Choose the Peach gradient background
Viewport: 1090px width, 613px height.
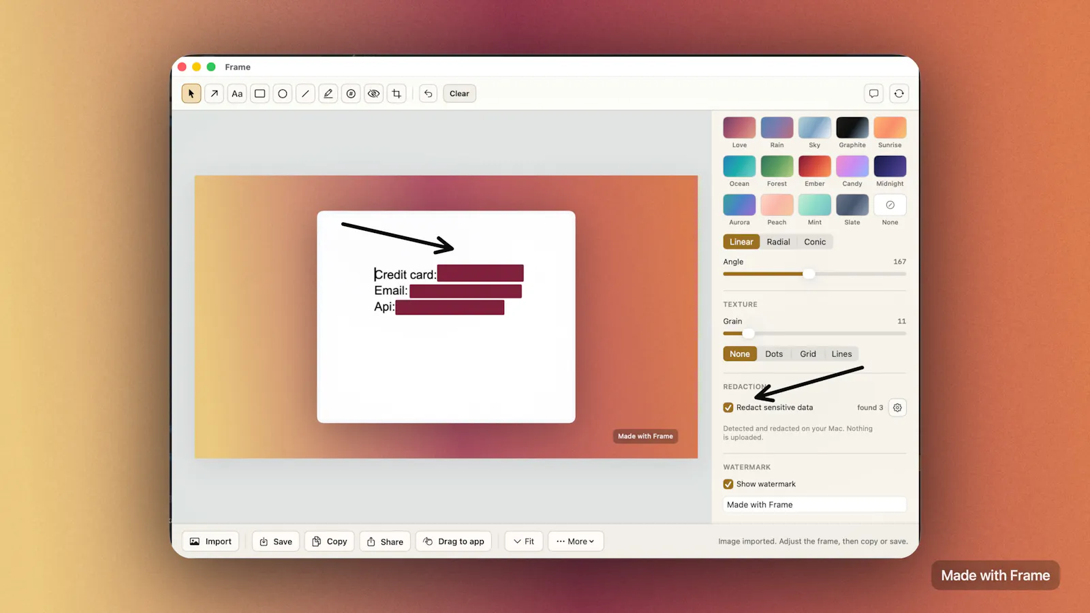coord(777,205)
